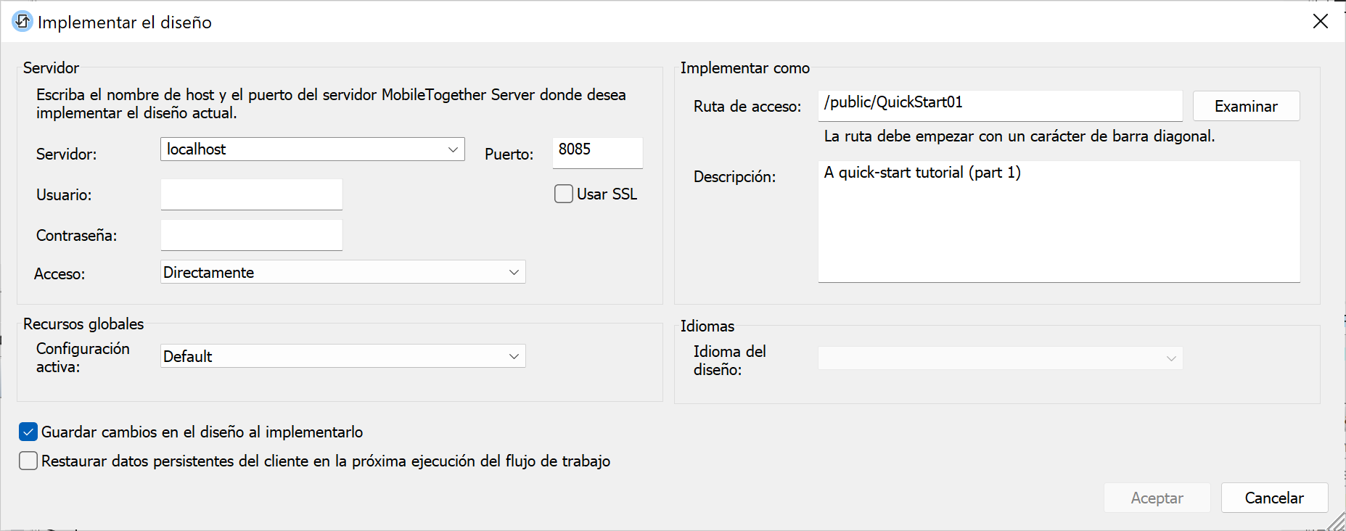
Task: Uncheck Guardar cambios en el diseño al implementarlo
Action: point(28,432)
